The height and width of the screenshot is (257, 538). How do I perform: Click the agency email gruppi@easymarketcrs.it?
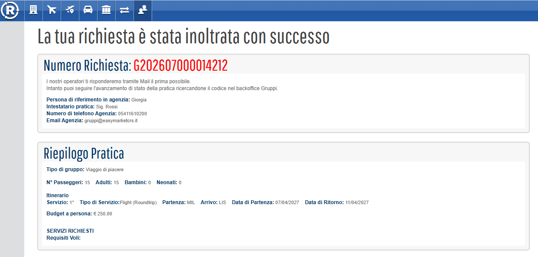click(x=111, y=120)
